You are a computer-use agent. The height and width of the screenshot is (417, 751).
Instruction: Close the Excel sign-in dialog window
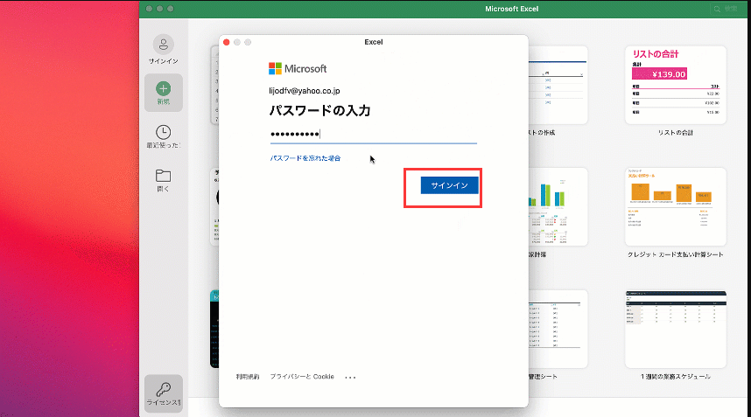point(226,42)
